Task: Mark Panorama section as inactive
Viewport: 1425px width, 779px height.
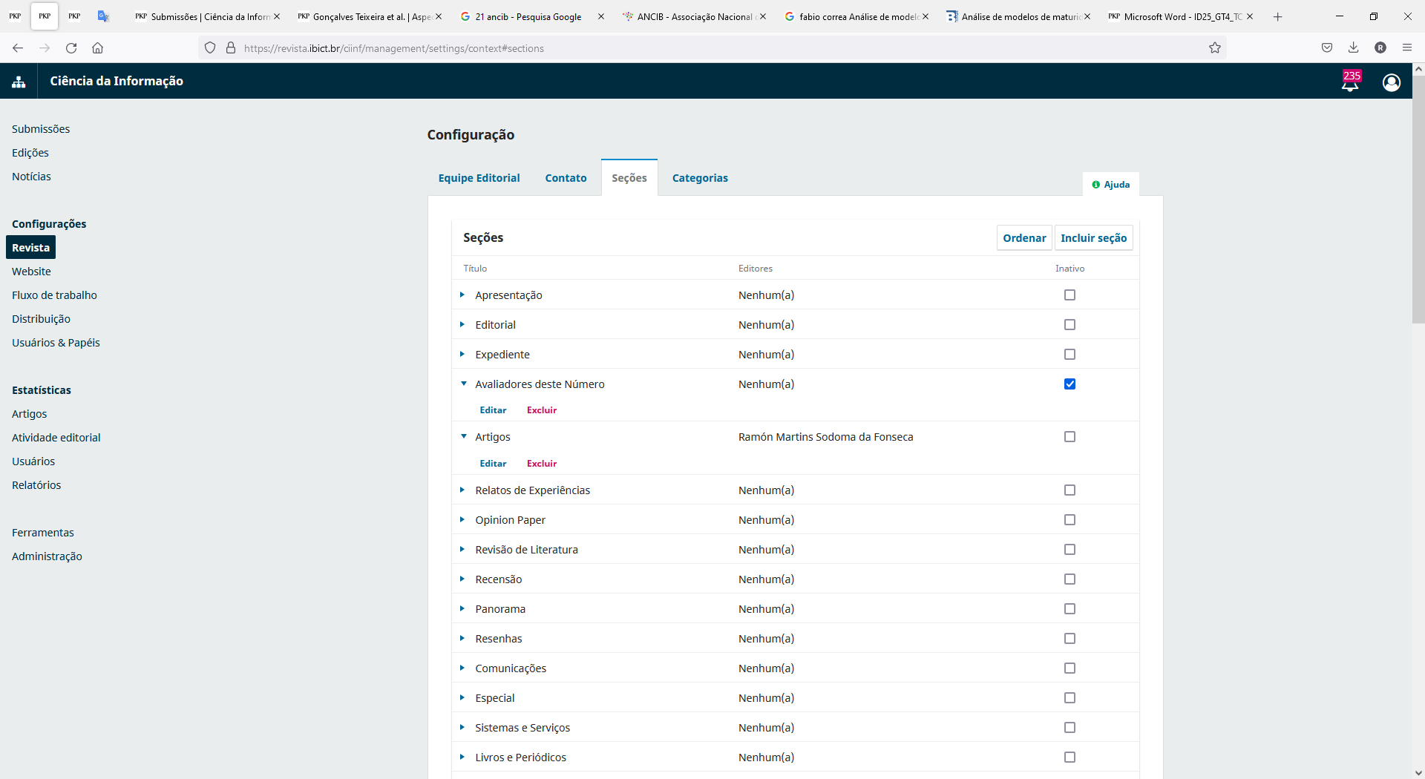Action: [x=1069, y=609]
